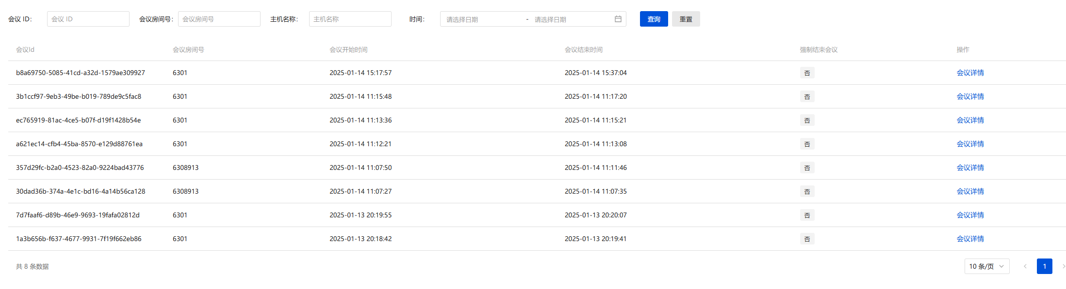View 会议详情 for meeting 1a3b656b
Screen dimensions: 1066x289
click(970, 239)
